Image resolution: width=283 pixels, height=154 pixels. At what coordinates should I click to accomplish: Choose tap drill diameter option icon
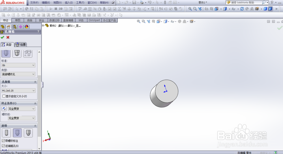[x=6, y=133]
